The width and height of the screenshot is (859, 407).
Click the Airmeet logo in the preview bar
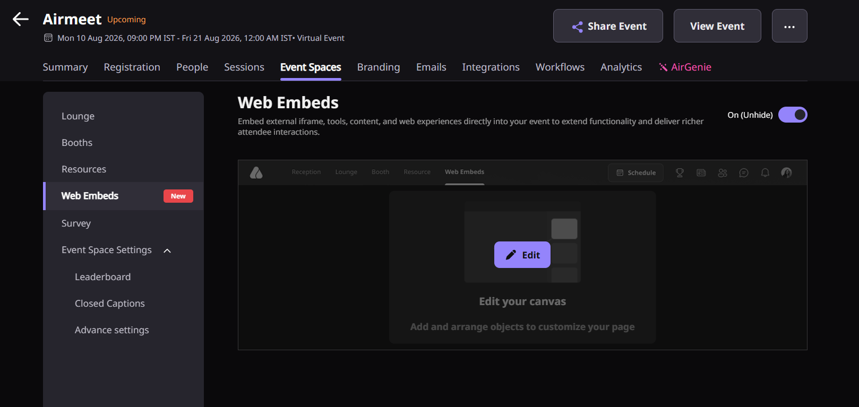256,172
